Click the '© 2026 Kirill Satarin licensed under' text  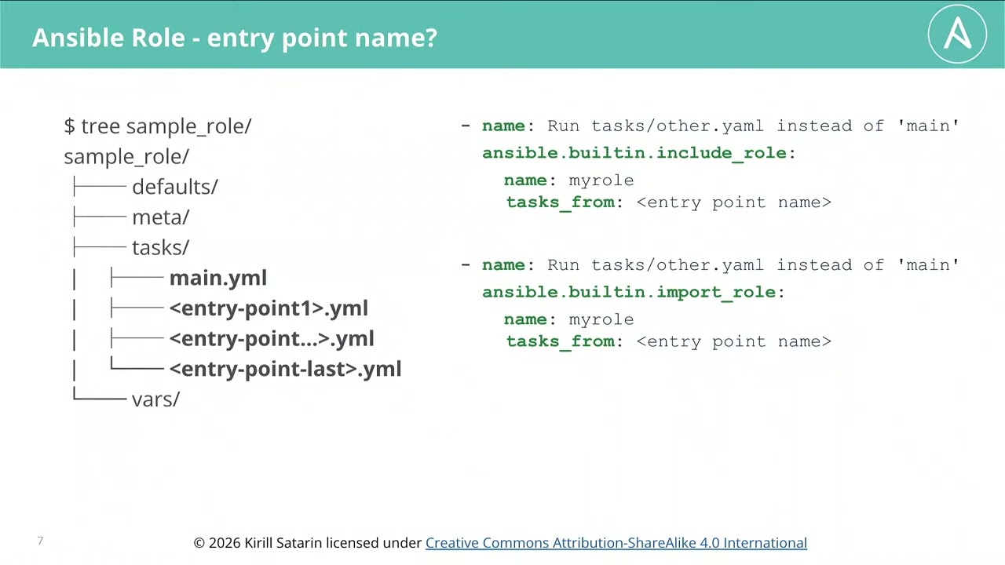pos(308,543)
